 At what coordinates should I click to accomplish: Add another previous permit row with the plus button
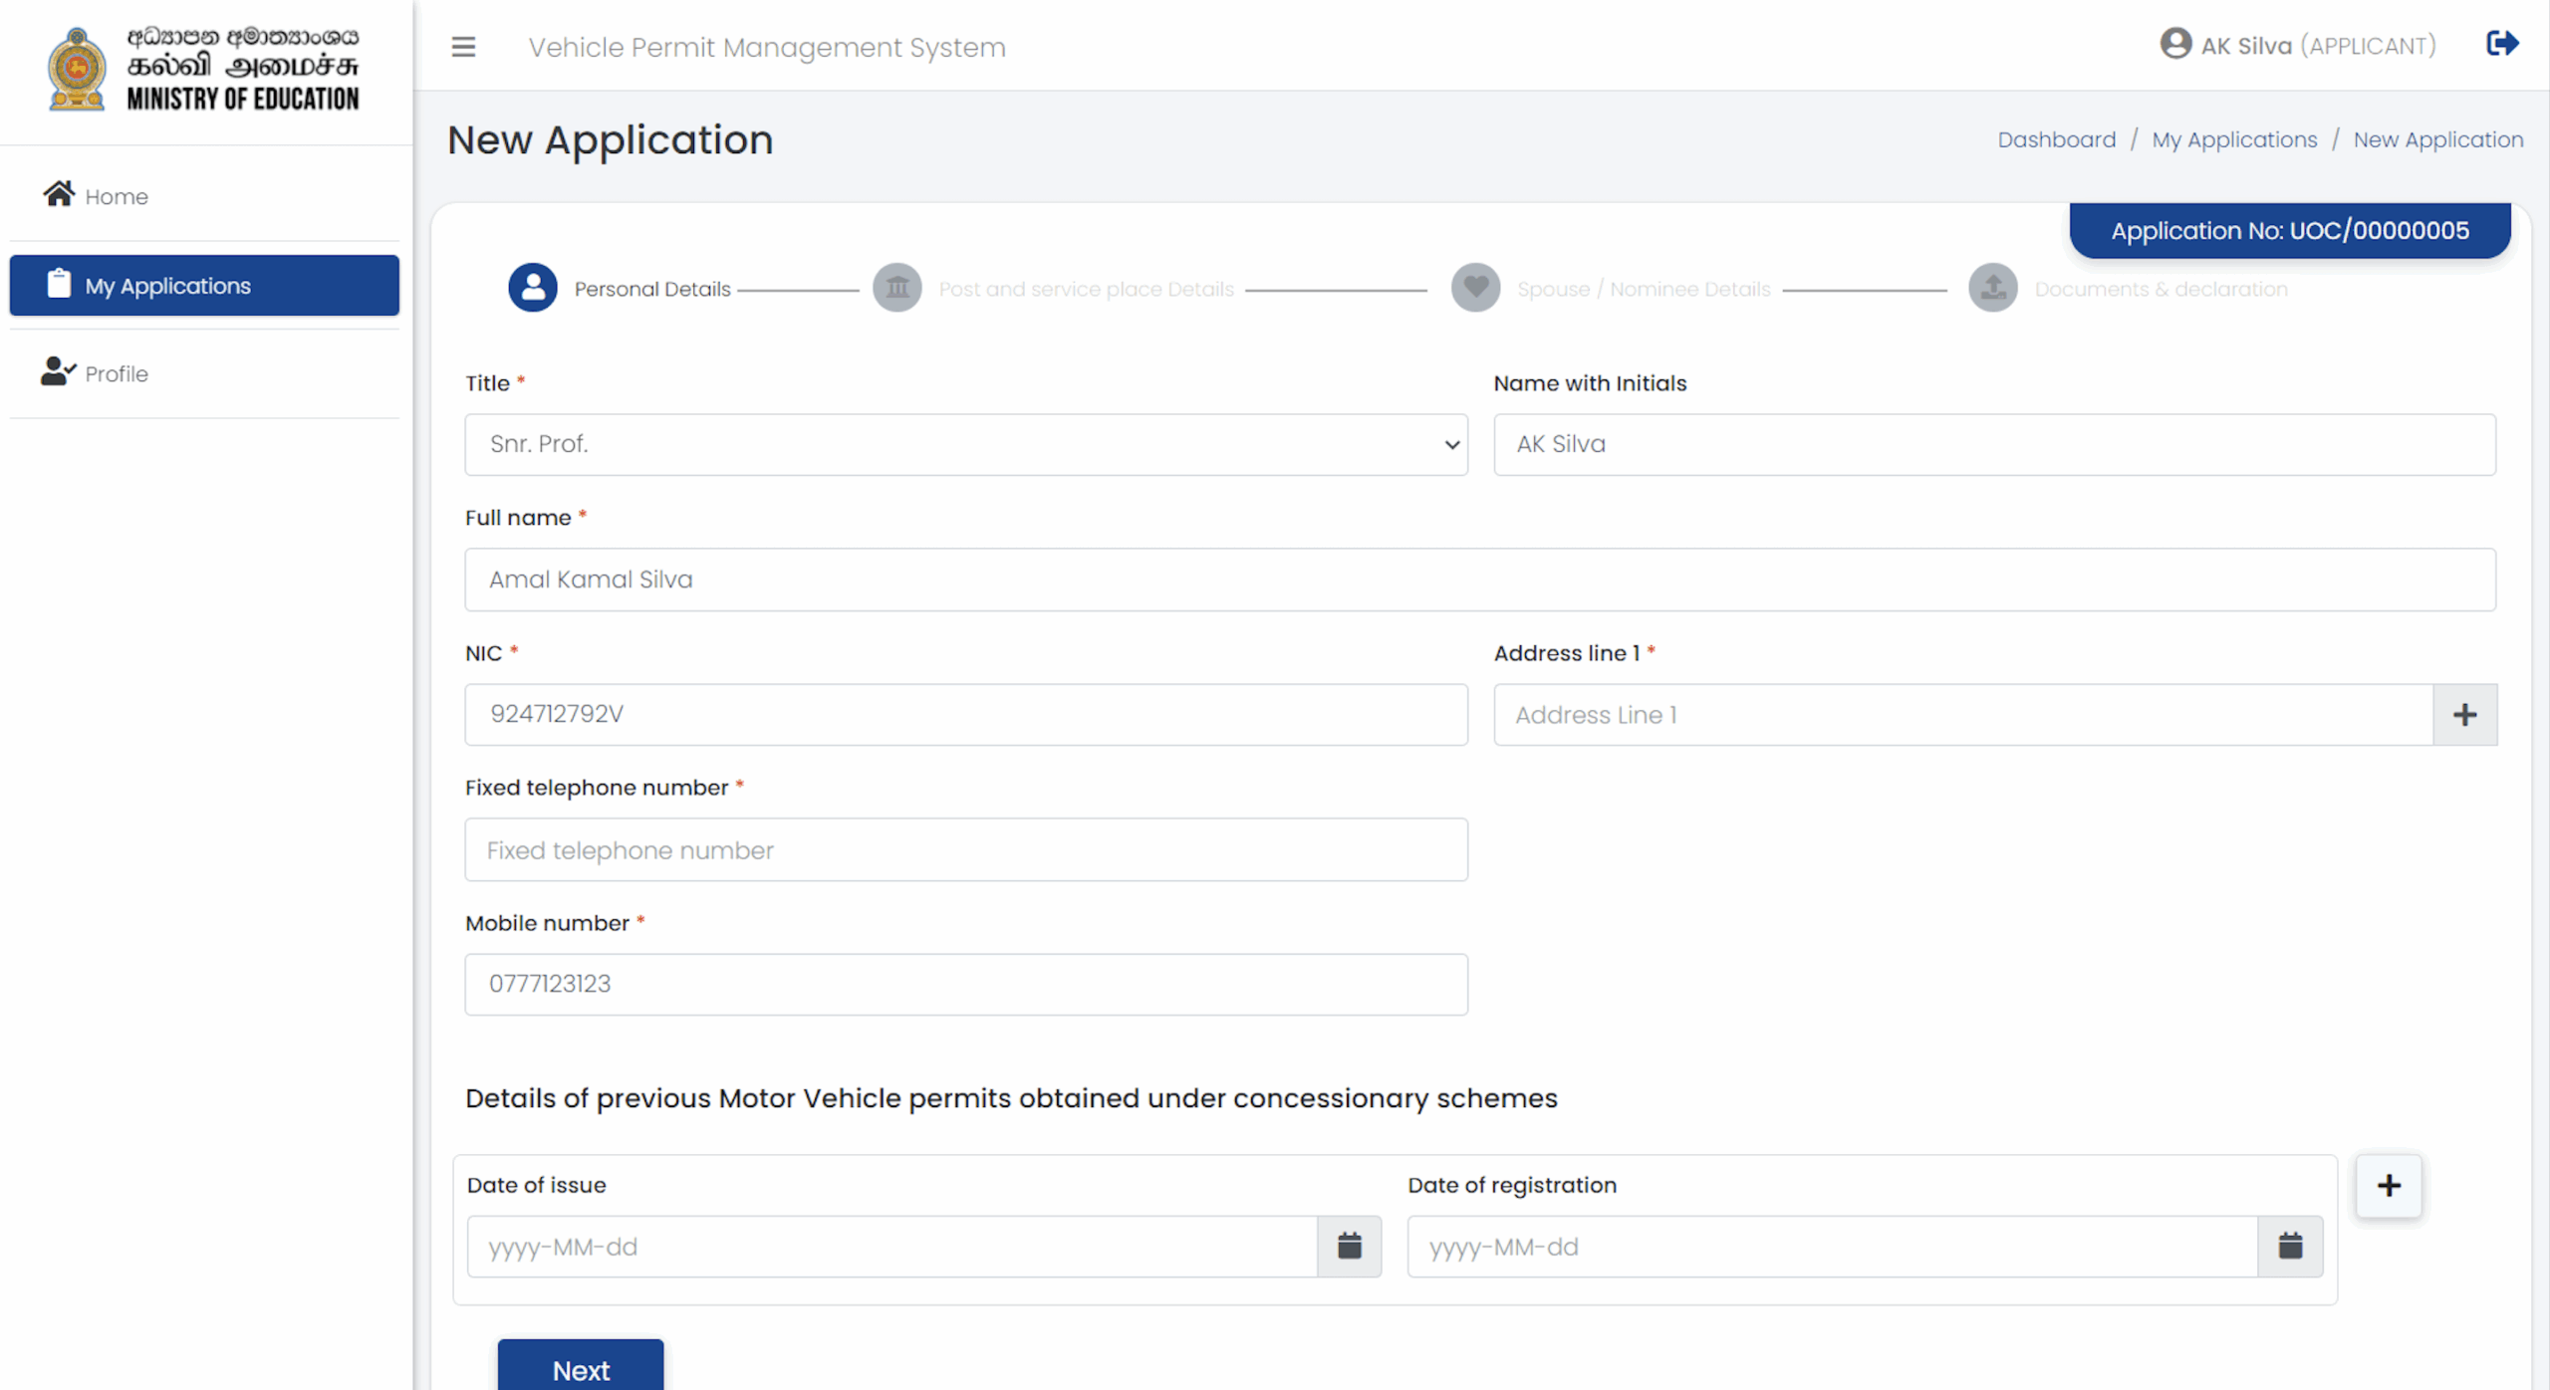[2389, 1185]
